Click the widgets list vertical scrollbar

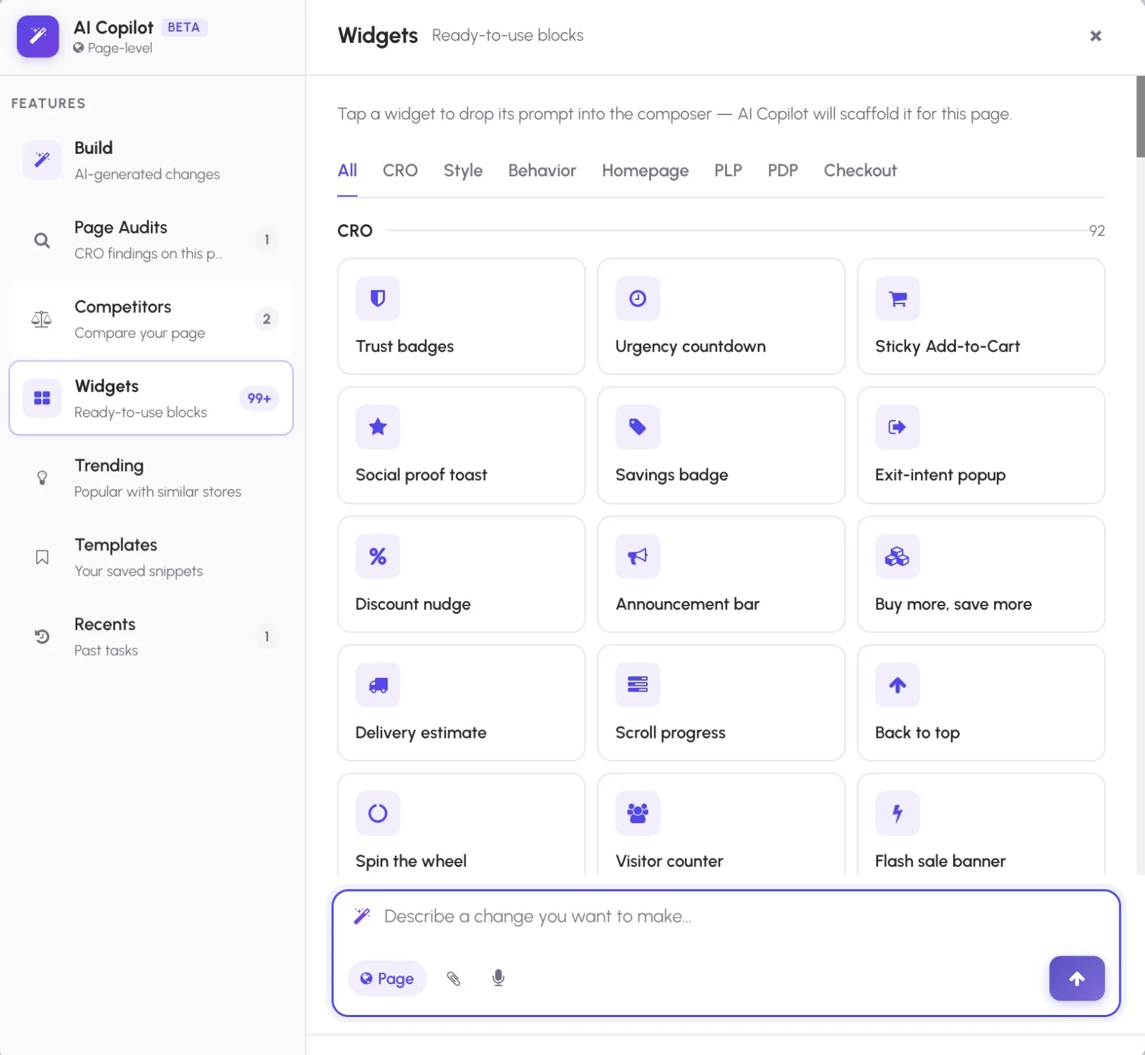1140,117
